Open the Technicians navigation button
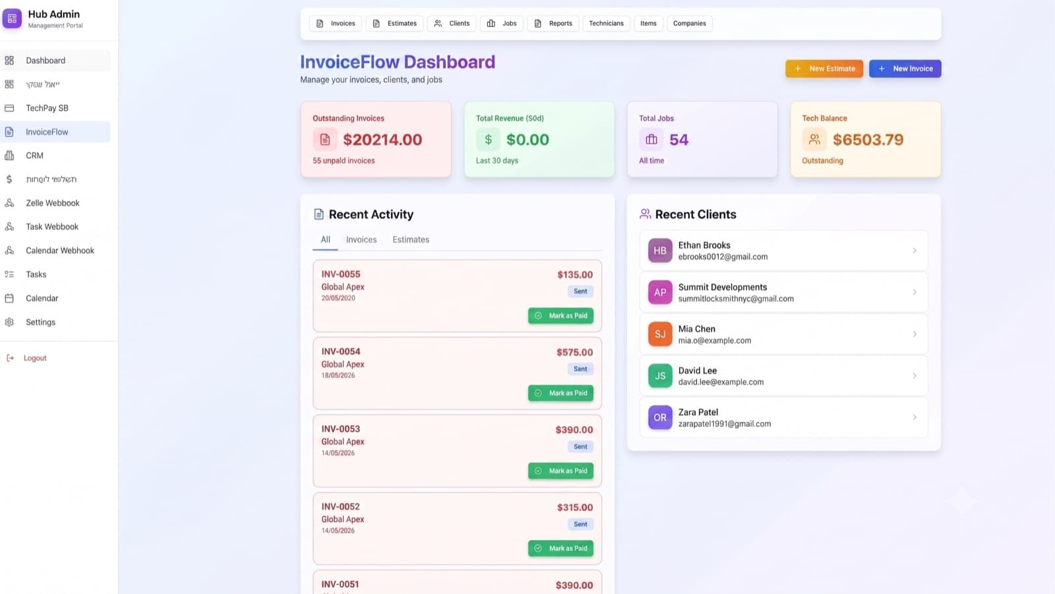 (606, 23)
